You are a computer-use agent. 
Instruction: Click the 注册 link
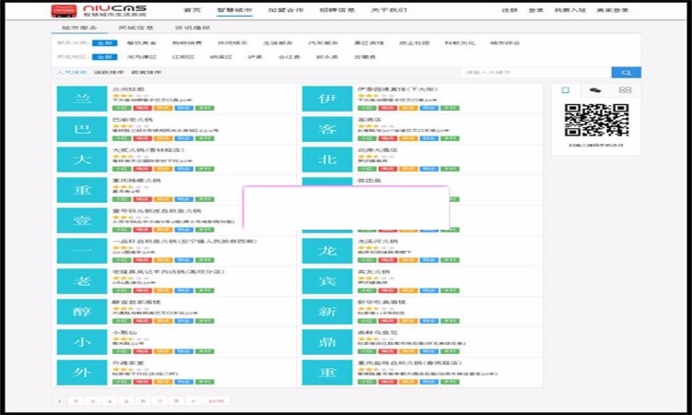pyautogui.click(x=509, y=10)
